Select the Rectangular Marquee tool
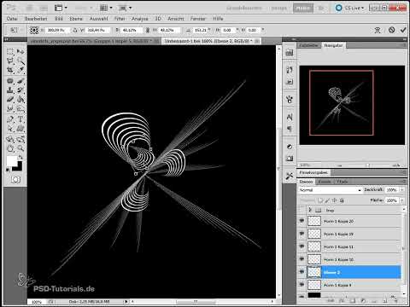The width and height of the screenshot is (410, 307). click(10, 51)
